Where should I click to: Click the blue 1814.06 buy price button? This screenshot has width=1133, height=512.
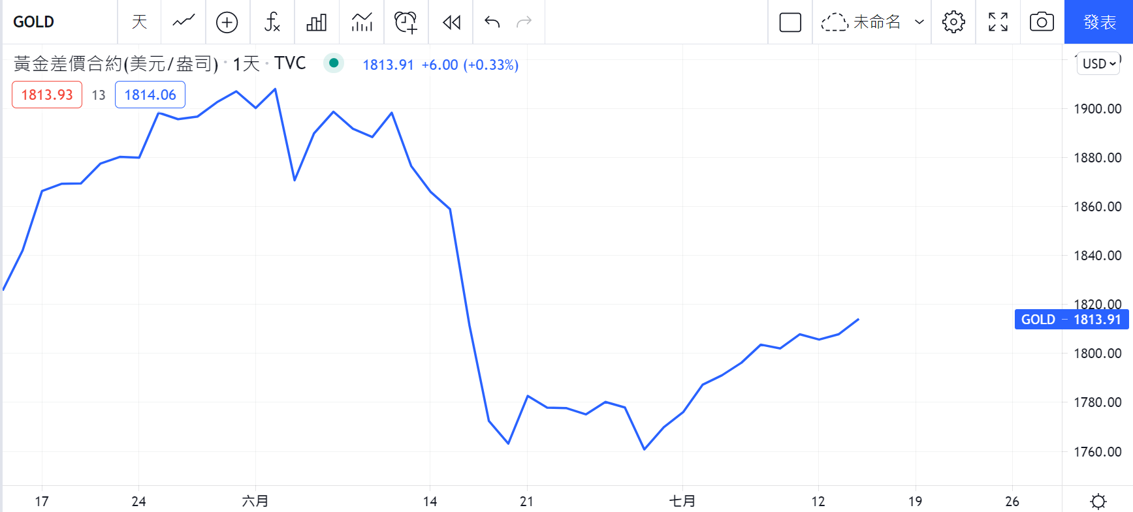tap(150, 95)
